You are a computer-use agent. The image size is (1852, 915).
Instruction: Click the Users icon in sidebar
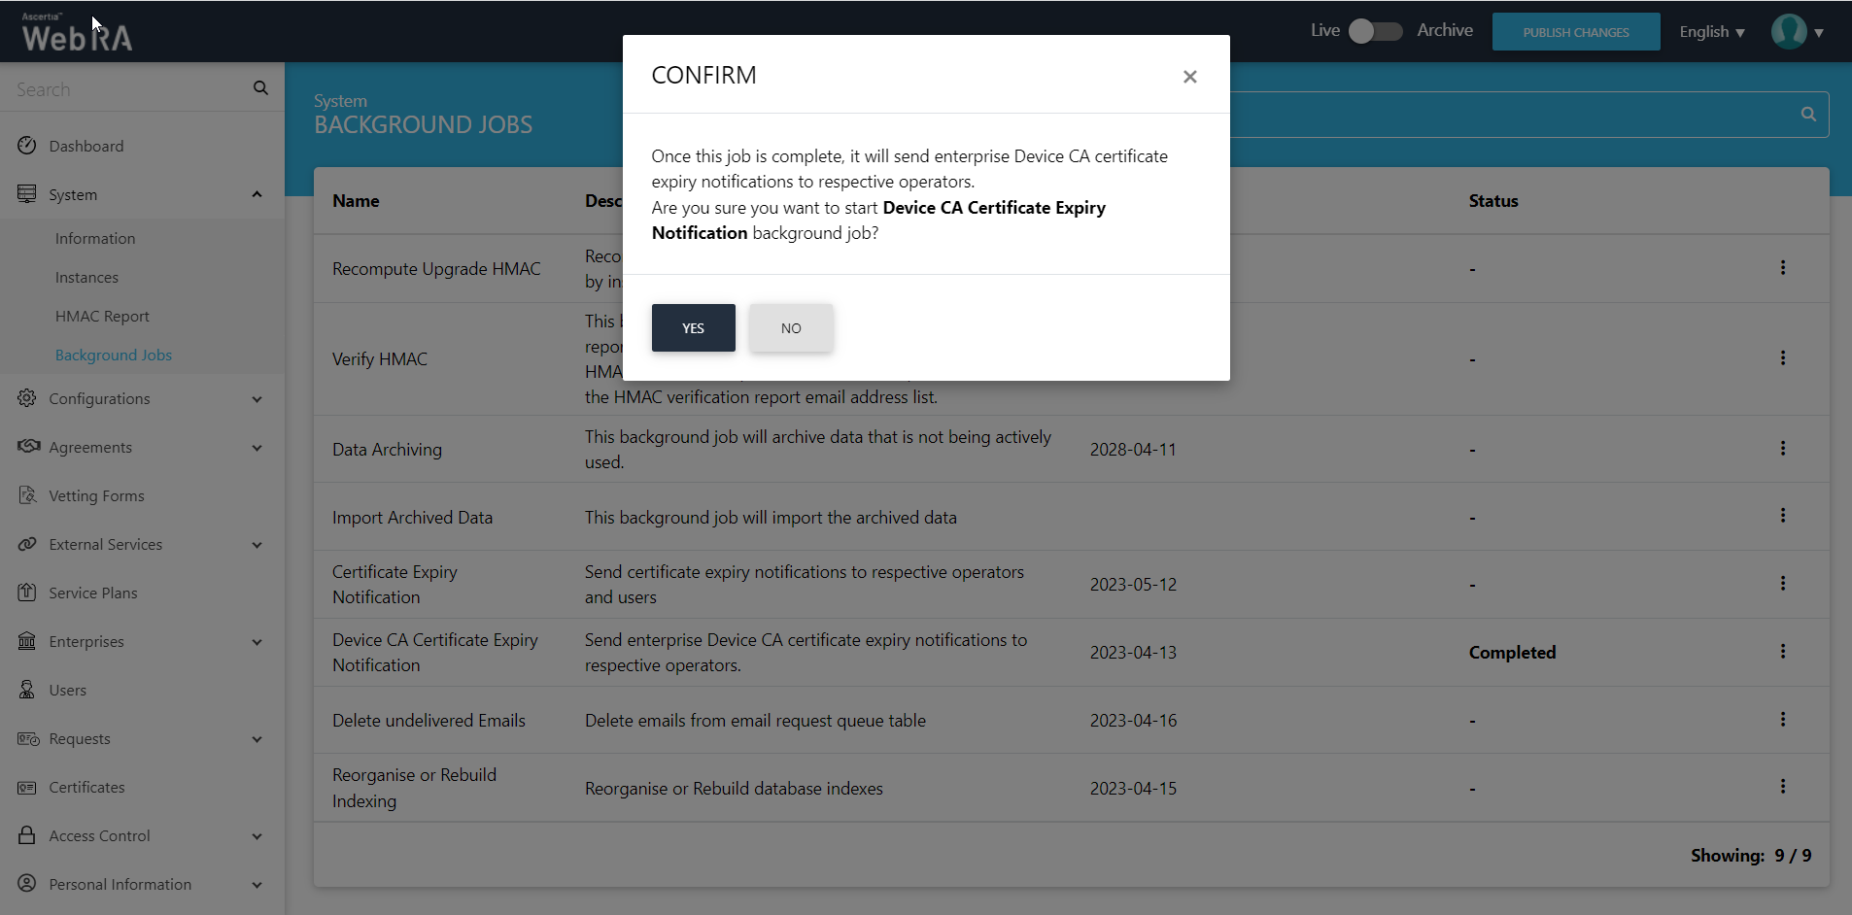[27, 690]
